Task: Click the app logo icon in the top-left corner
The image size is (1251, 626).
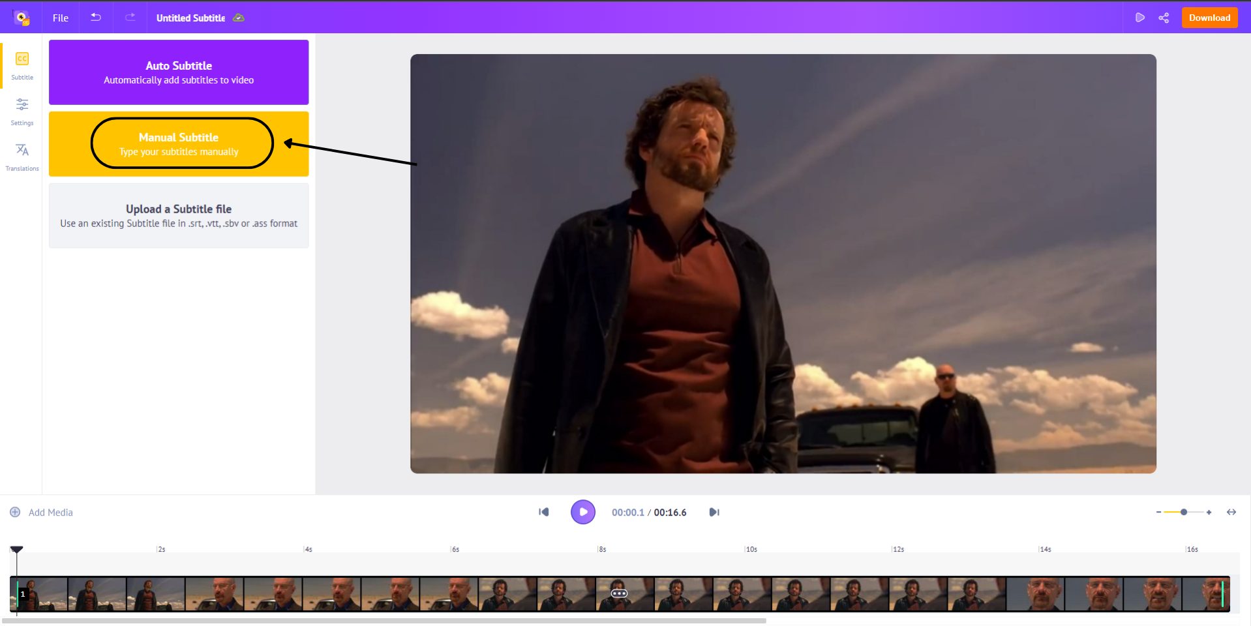Action: 22,18
